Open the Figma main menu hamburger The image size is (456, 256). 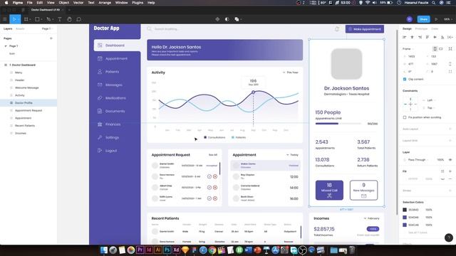click(5, 19)
